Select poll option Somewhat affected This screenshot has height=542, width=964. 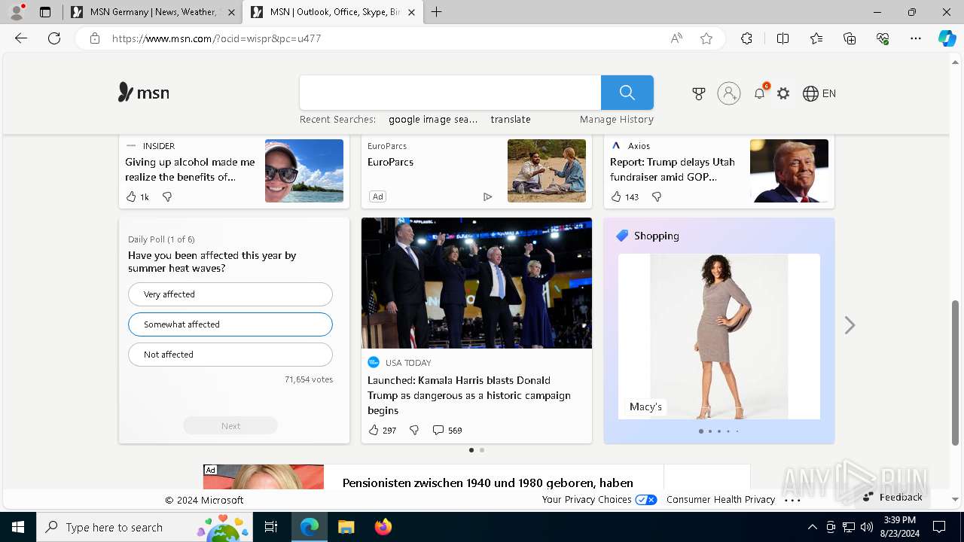click(x=230, y=324)
